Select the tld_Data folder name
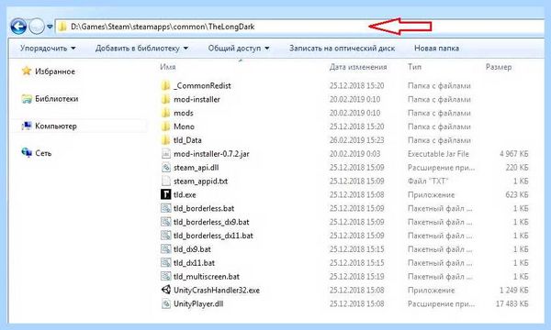551x330 pixels. coord(187,140)
